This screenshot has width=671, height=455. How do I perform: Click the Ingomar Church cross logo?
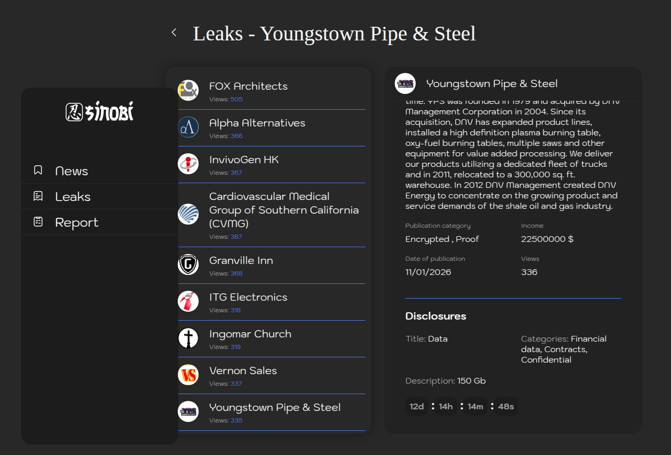(x=188, y=338)
